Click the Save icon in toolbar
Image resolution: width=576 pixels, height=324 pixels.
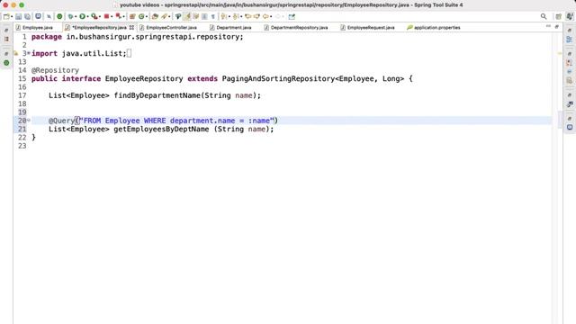point(18,16)
